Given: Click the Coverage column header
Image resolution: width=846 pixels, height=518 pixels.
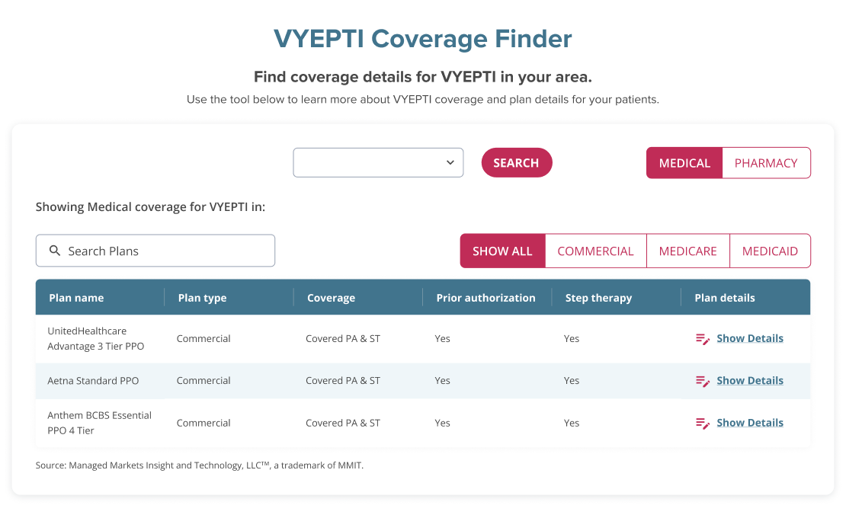Looking at the screenshot, I should pyautogui.click(x=331, y=297).
